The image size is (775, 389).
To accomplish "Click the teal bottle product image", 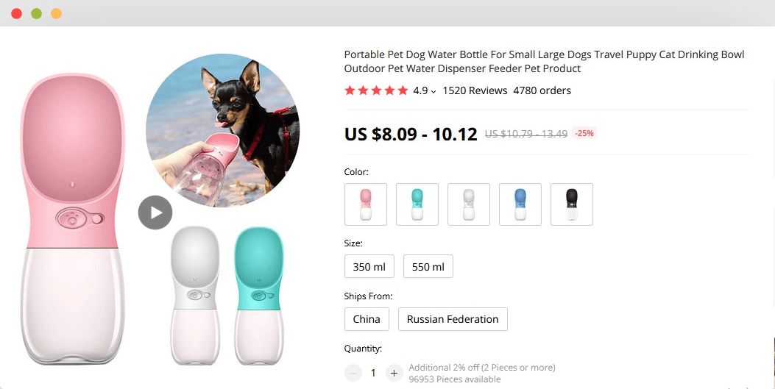I will click(259, 296).
